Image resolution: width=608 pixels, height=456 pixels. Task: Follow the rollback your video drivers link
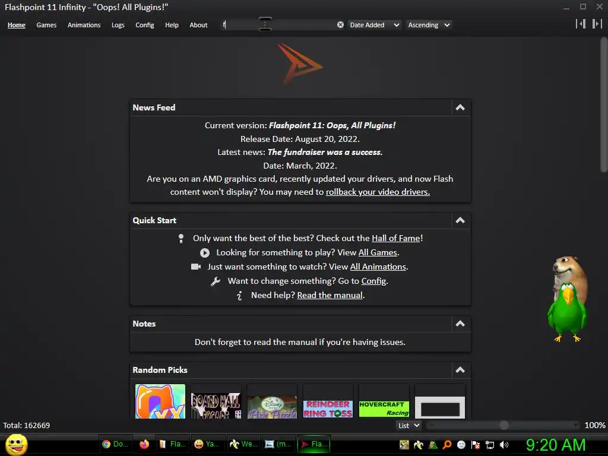coord(378,192)
